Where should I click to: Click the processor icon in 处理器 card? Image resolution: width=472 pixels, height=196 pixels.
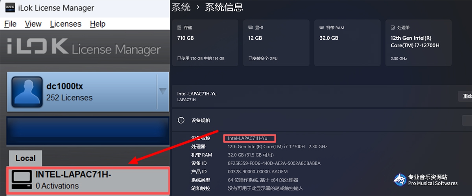click(x=393, y=28)
